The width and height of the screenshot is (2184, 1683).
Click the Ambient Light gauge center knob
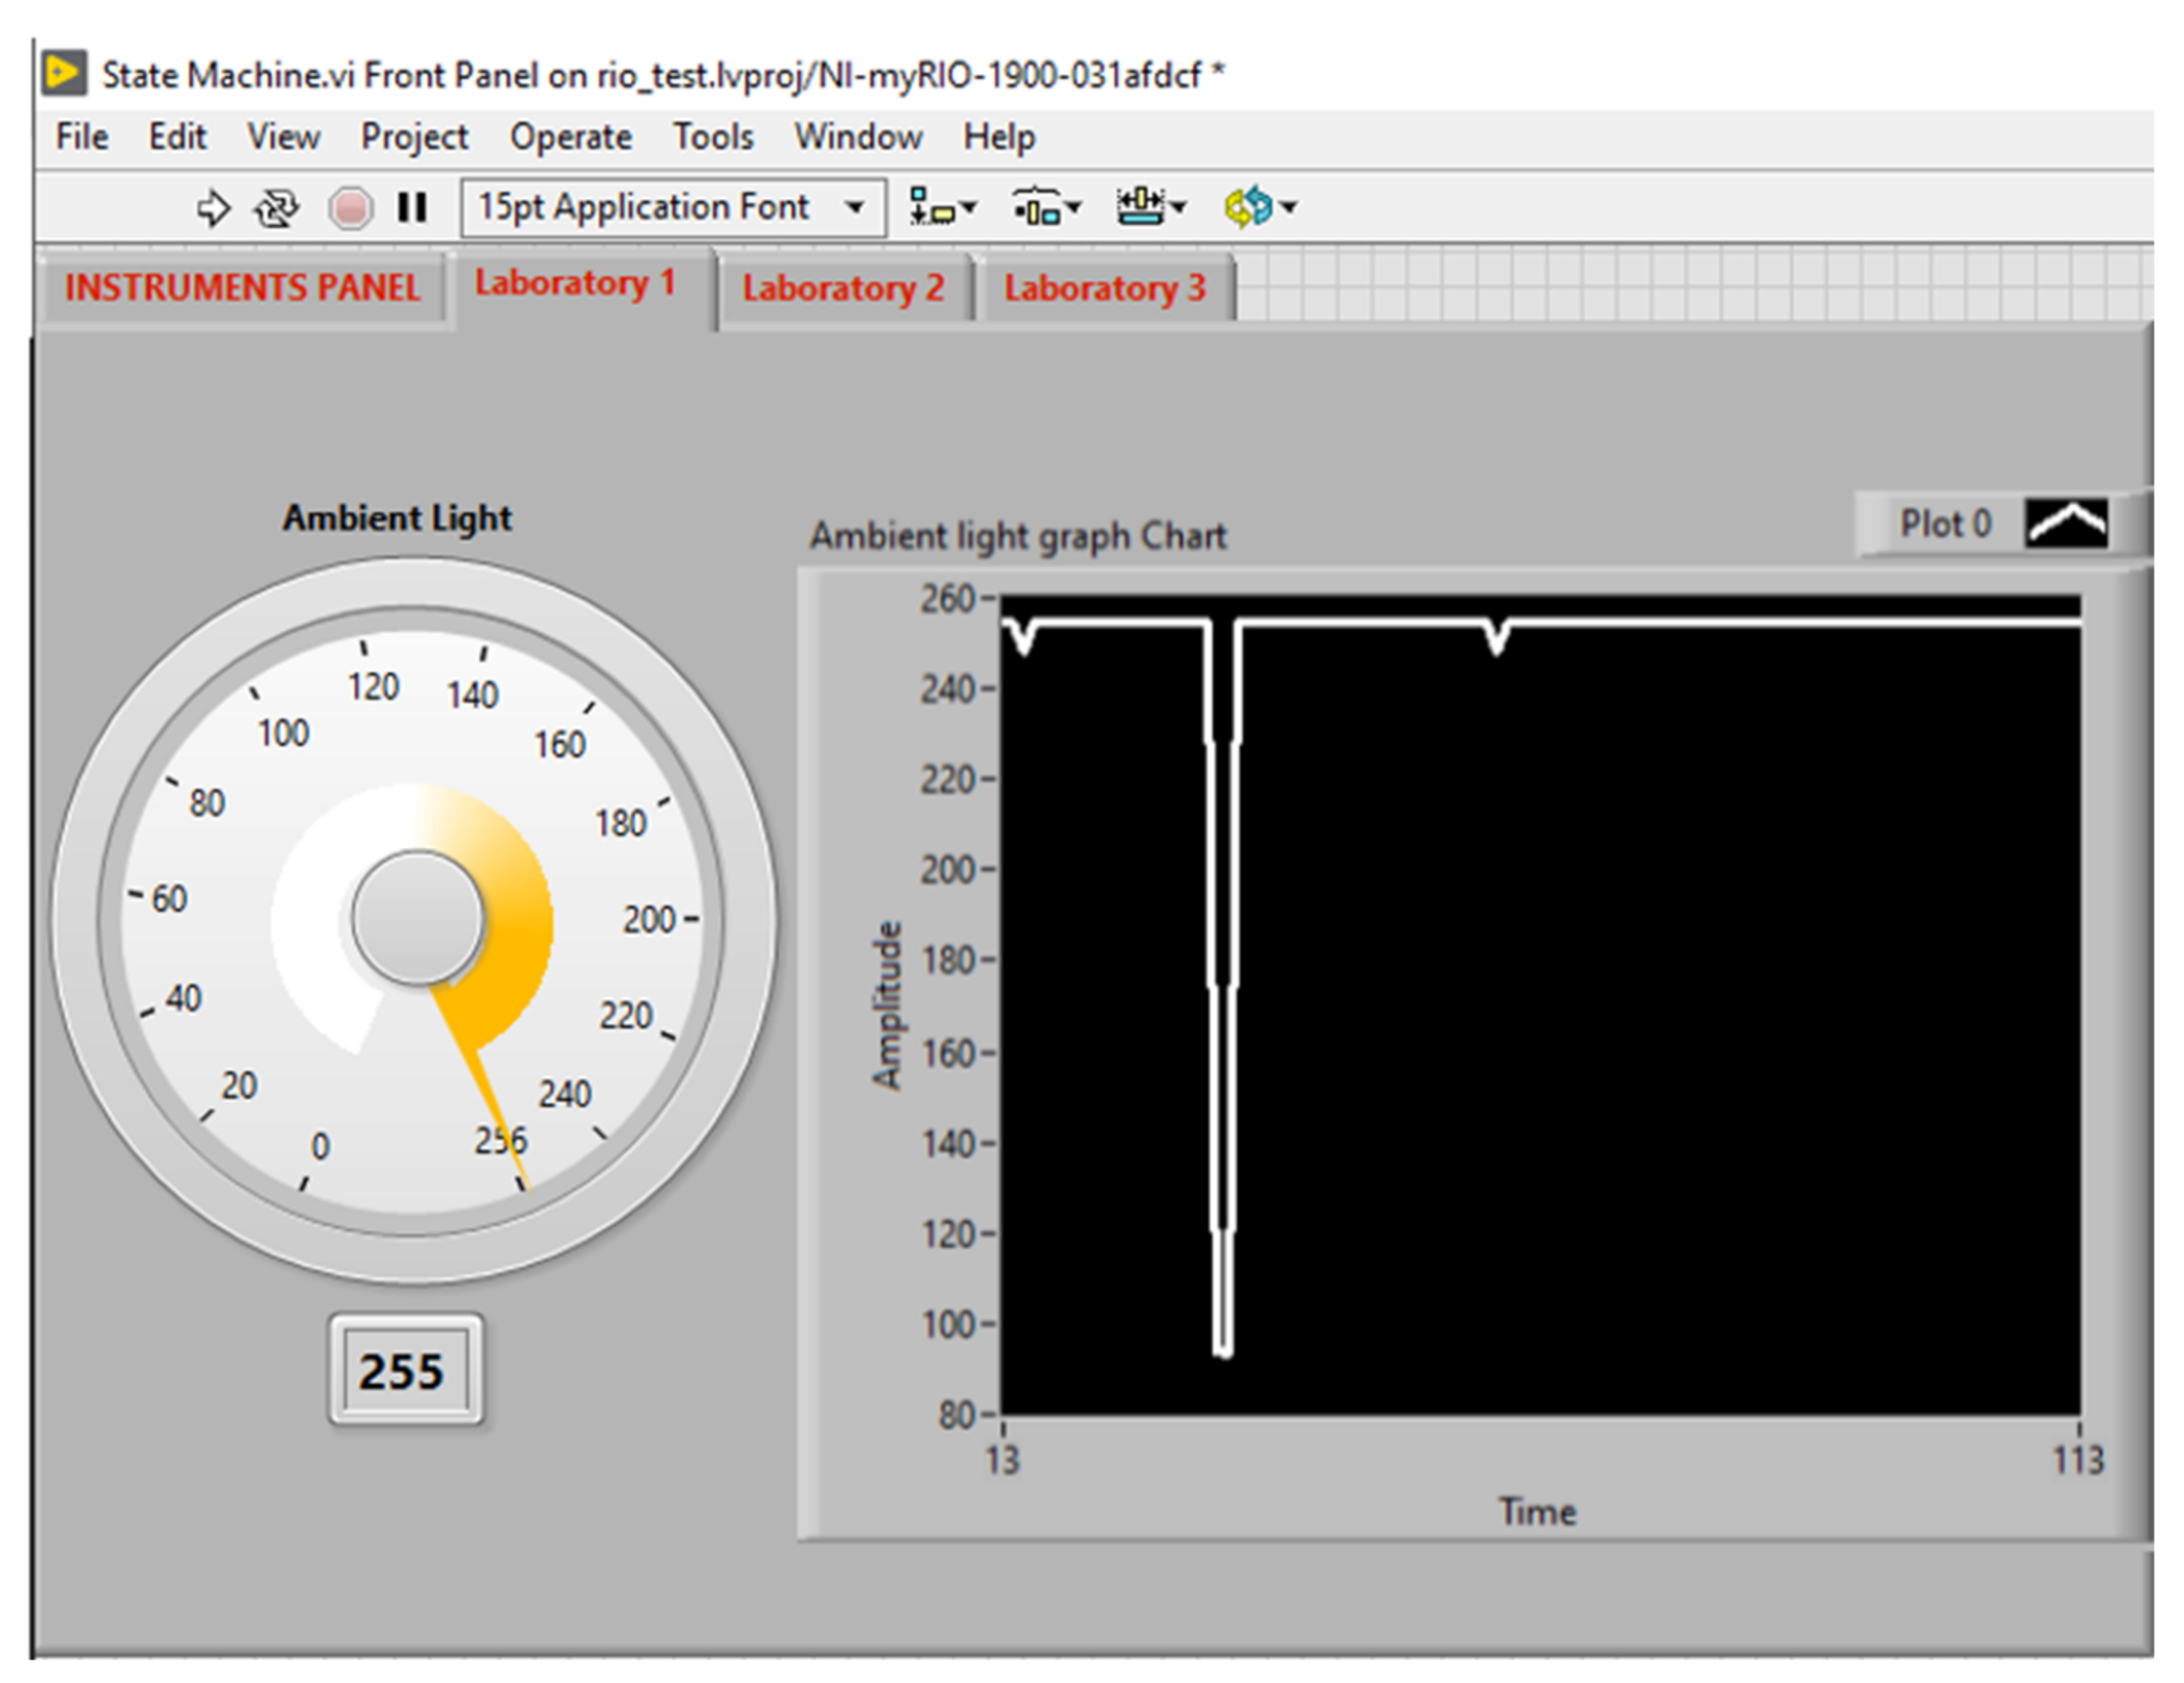point(418,917)
